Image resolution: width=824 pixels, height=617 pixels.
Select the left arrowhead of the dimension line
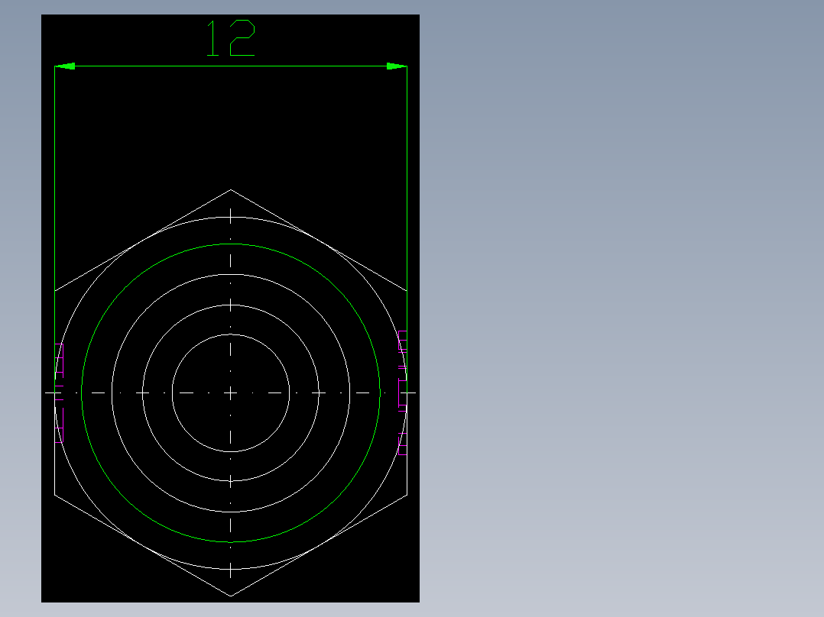point(65,66)
